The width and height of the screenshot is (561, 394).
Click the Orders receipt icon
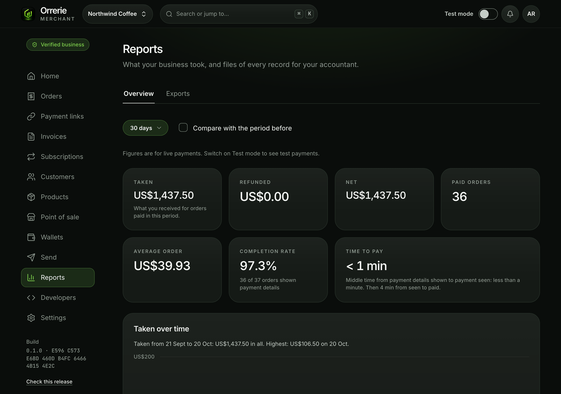click(x=31, y=96)
